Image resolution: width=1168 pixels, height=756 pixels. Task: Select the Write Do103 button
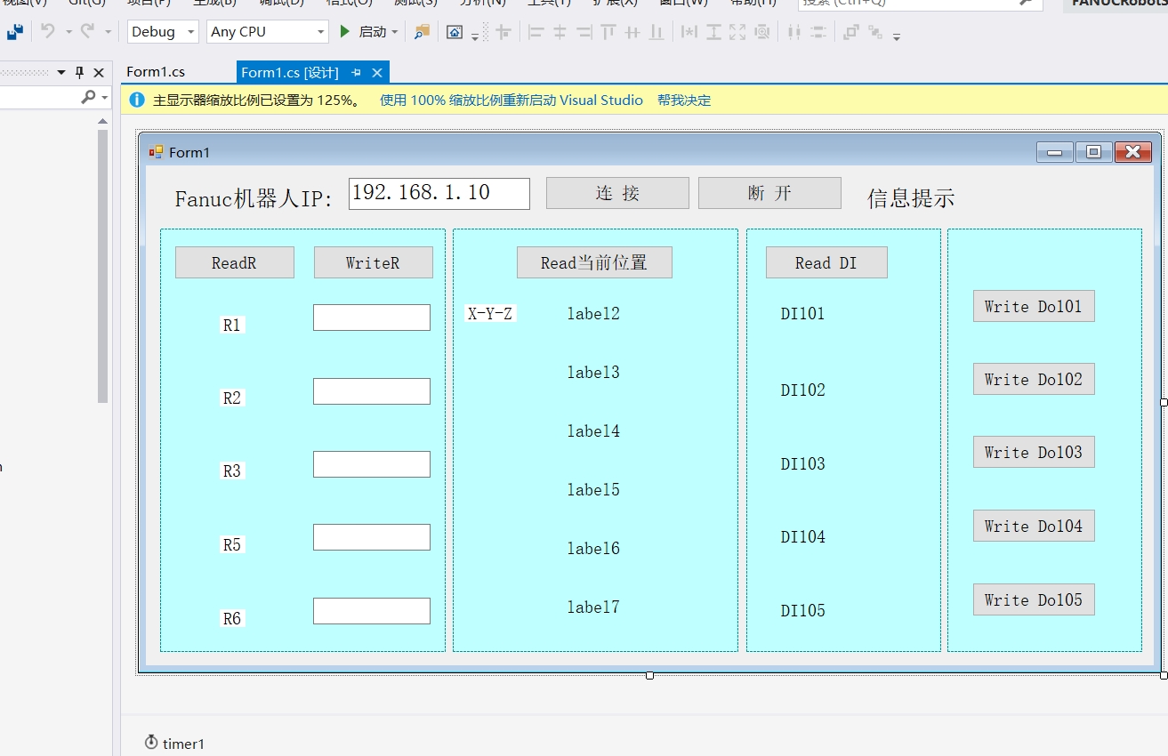click(1034, 452)
